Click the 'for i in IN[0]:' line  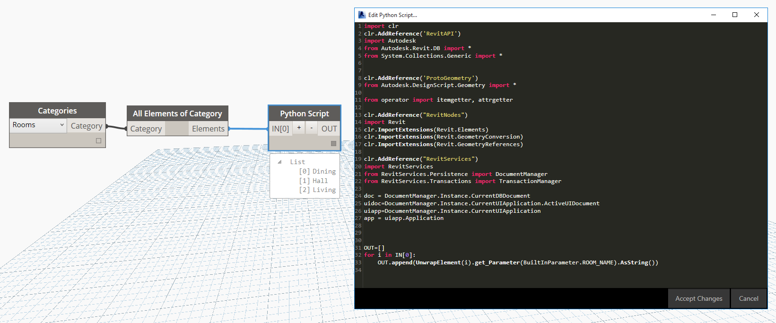tap(390, 255)
